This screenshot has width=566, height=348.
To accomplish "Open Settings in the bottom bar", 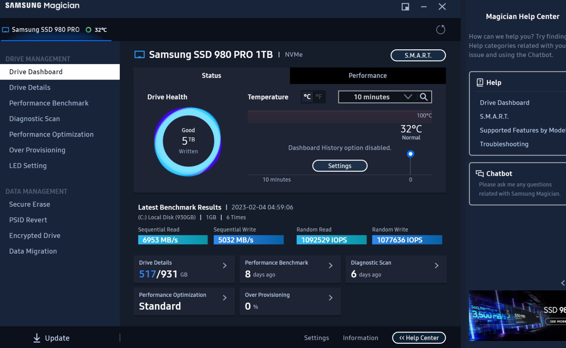I will (317, 338).
